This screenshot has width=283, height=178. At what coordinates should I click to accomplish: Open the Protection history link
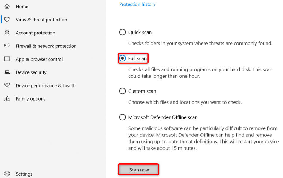click(x=137, y=4)
